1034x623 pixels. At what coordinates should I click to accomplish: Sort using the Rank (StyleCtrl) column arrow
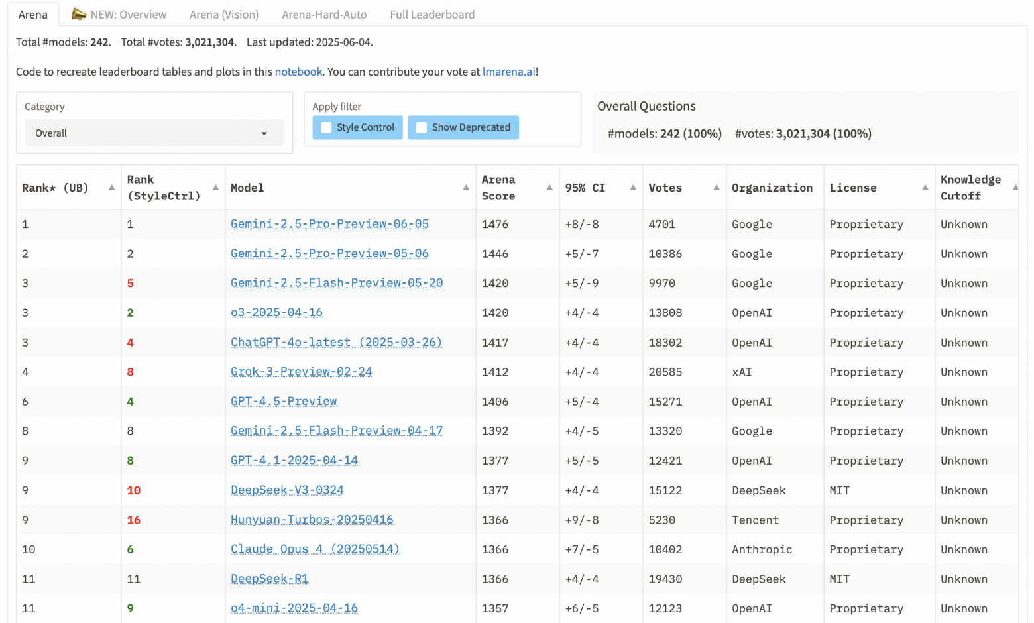pyautogui.click(x=215, y=188)
